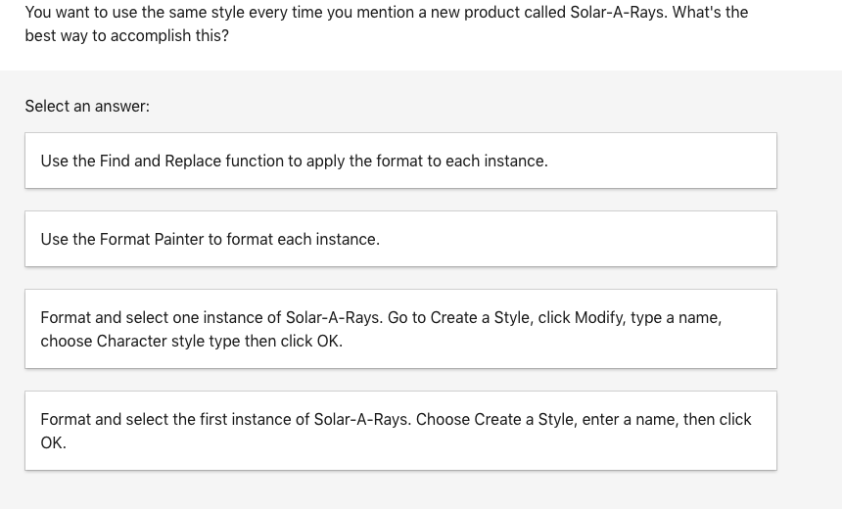Screen dimensions: 842x509
Task: Select the Find and Replace function answer
Action: [x=400, y=161]
